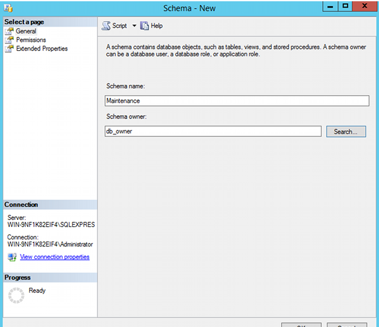
Task: Select the Extended Properties page icon
Action: tap(9, 49)
